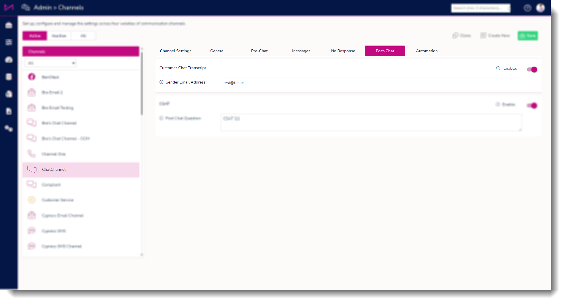The height and width of the screenshot is (304, 565).
Task: Open the grid icon in the left sidebar
Action: pyautogui.click(x=9, y=42)
